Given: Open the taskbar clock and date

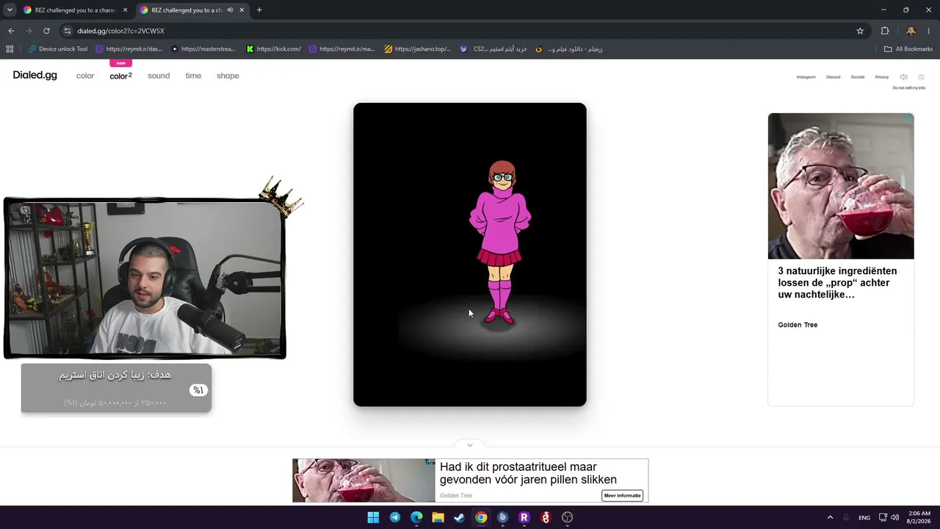Looking at the screenshot, I should tap(919, 517).
